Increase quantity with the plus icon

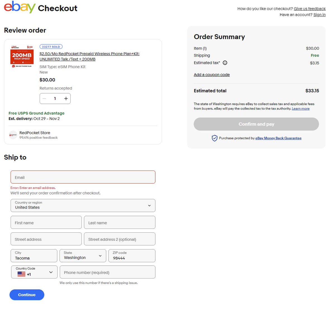(66, 98)
